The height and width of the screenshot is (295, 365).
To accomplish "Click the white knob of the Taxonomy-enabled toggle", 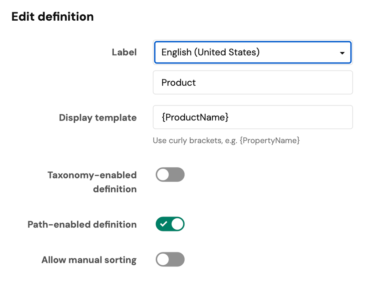I will 163,175.
